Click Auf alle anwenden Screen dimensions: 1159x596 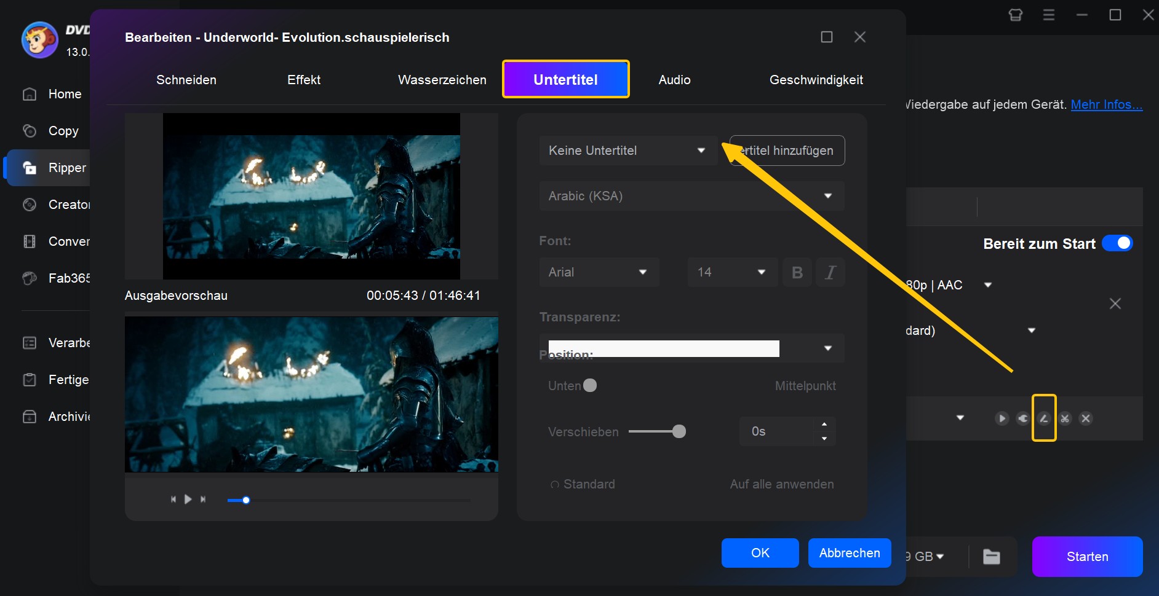[782, 484]
